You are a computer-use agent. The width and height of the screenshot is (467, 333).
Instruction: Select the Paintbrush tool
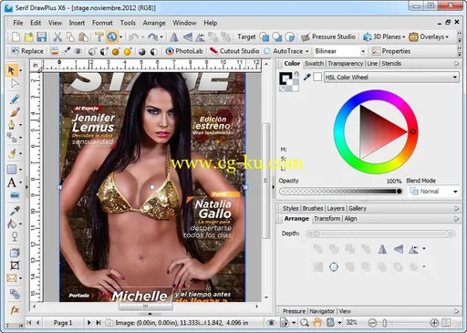(x=15, y=112)
